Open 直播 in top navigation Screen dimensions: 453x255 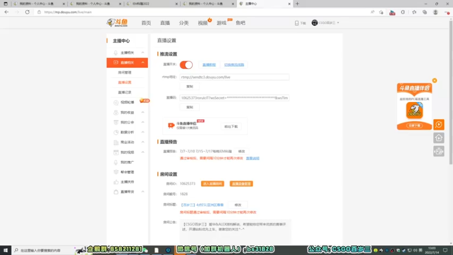click(x=165, y=23)
